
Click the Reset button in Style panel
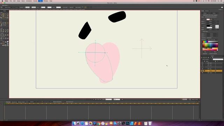coord(215,52)
